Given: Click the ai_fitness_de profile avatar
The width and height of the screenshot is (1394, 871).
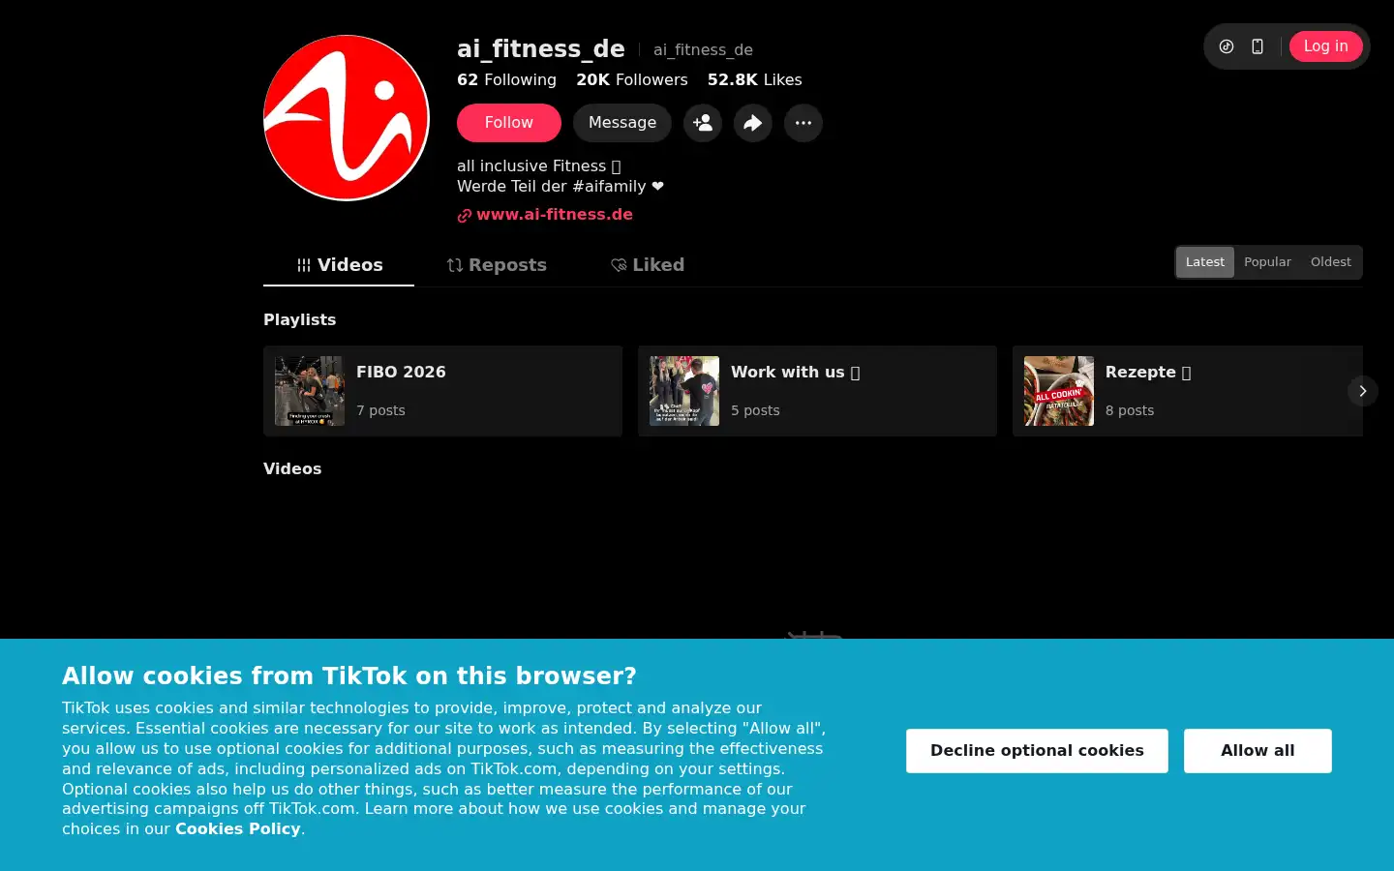Looking at the screenshot, I should (x=347, y=118).
